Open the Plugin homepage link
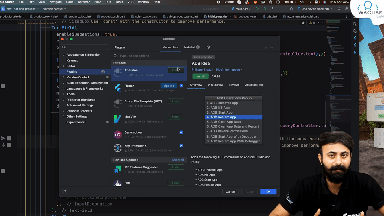 click(x=229, y=70)
